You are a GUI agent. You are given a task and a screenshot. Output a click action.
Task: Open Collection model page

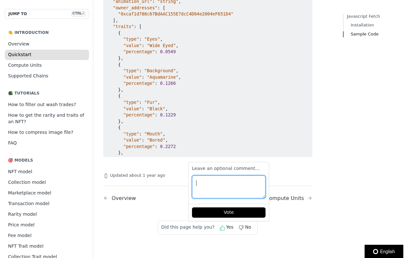coord(47,182)
